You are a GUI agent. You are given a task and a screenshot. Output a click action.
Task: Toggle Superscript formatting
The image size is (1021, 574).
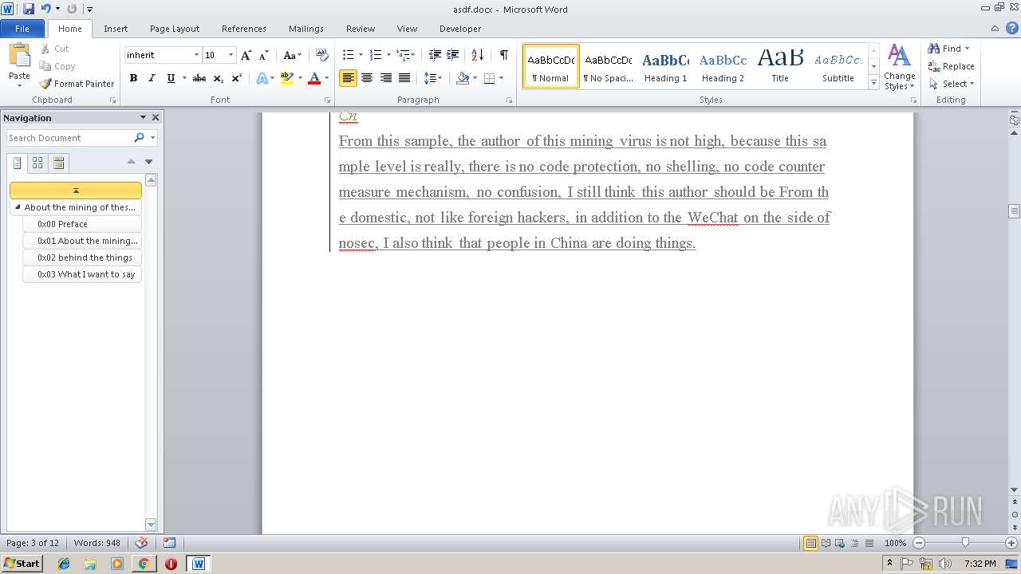click(236, 78)
